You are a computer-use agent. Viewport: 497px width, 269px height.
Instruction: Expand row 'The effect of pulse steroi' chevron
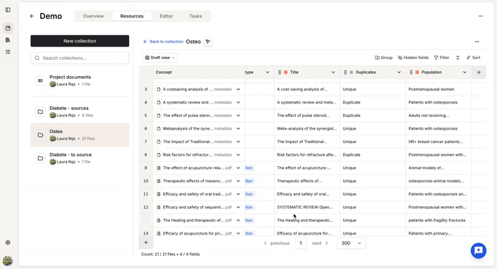click(x=238, y=115)
